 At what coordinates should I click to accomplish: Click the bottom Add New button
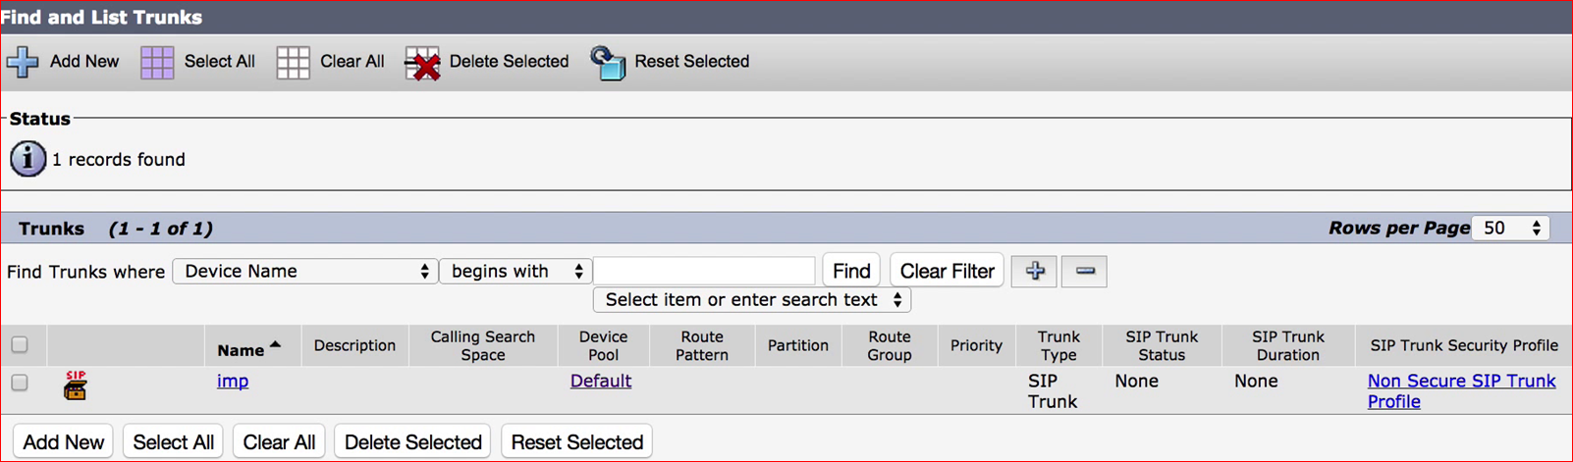[x=63, y=441]
